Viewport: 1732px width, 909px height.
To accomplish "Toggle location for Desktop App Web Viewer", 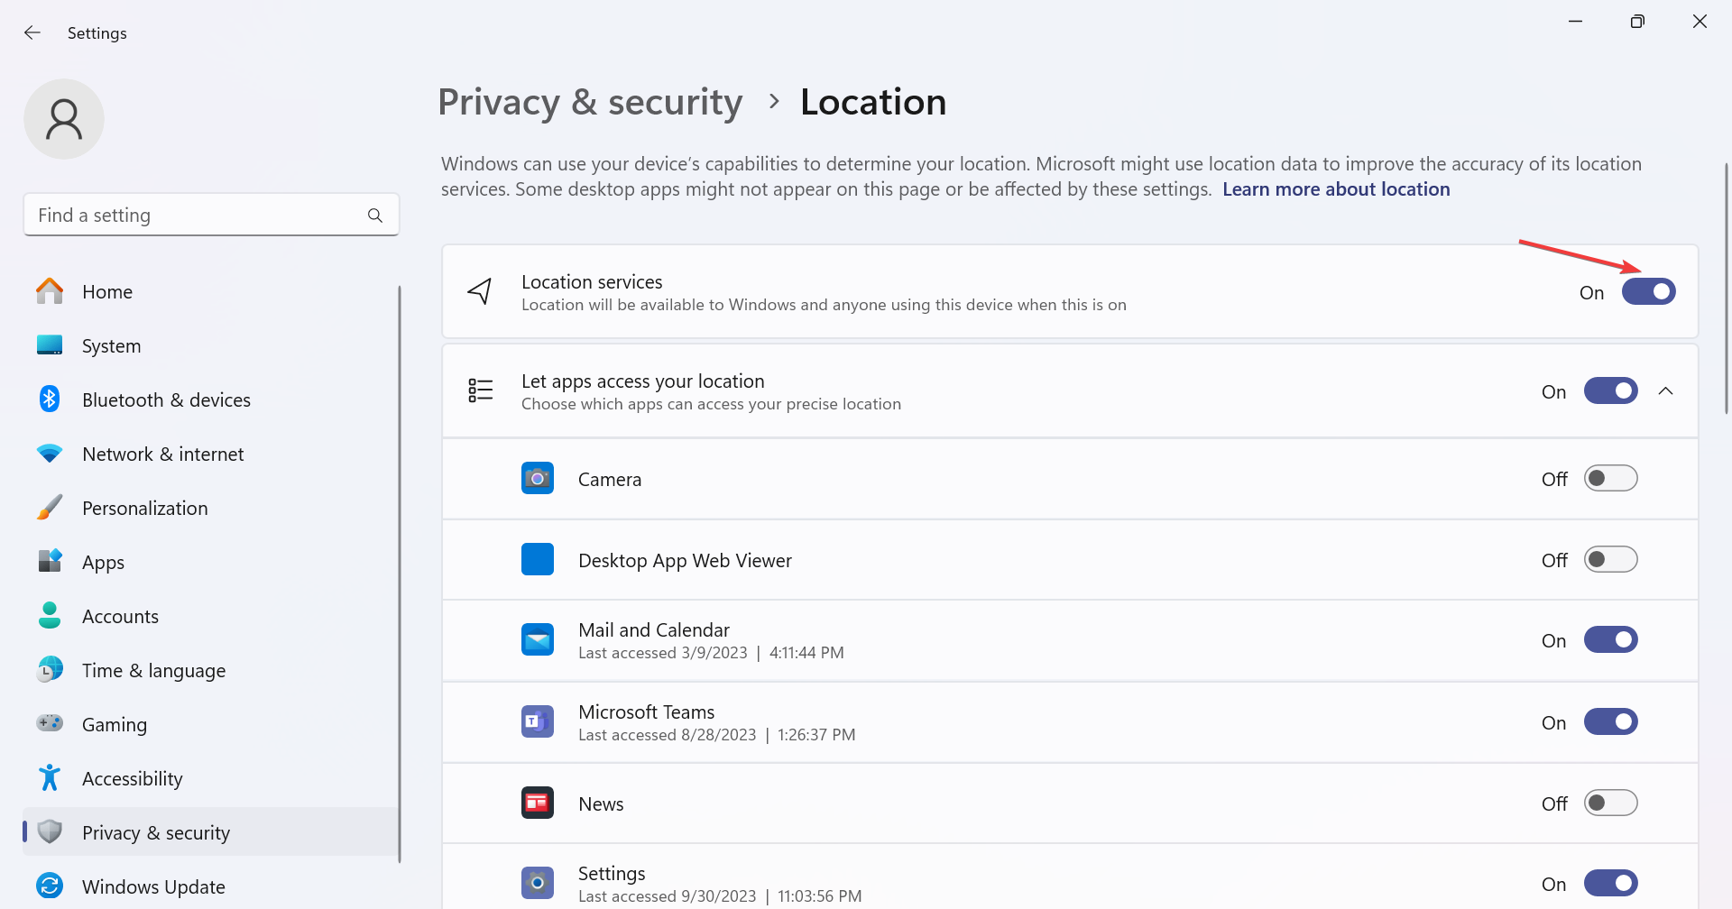I will tap(1610, 560).
